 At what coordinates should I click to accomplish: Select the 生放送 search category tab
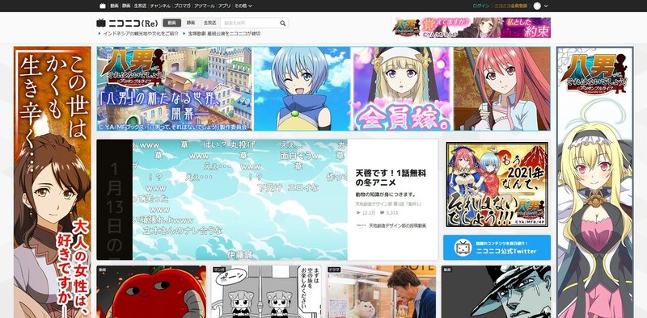(210, 23)
